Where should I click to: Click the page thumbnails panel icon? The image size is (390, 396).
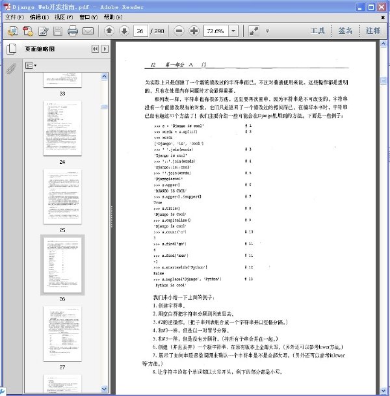(11, 49)
